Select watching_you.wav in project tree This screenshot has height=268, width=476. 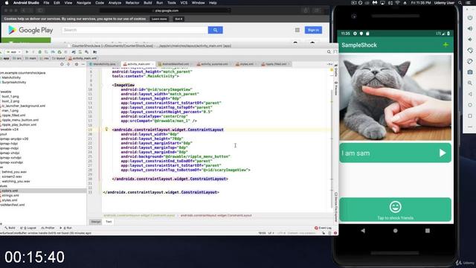(16, 182)
